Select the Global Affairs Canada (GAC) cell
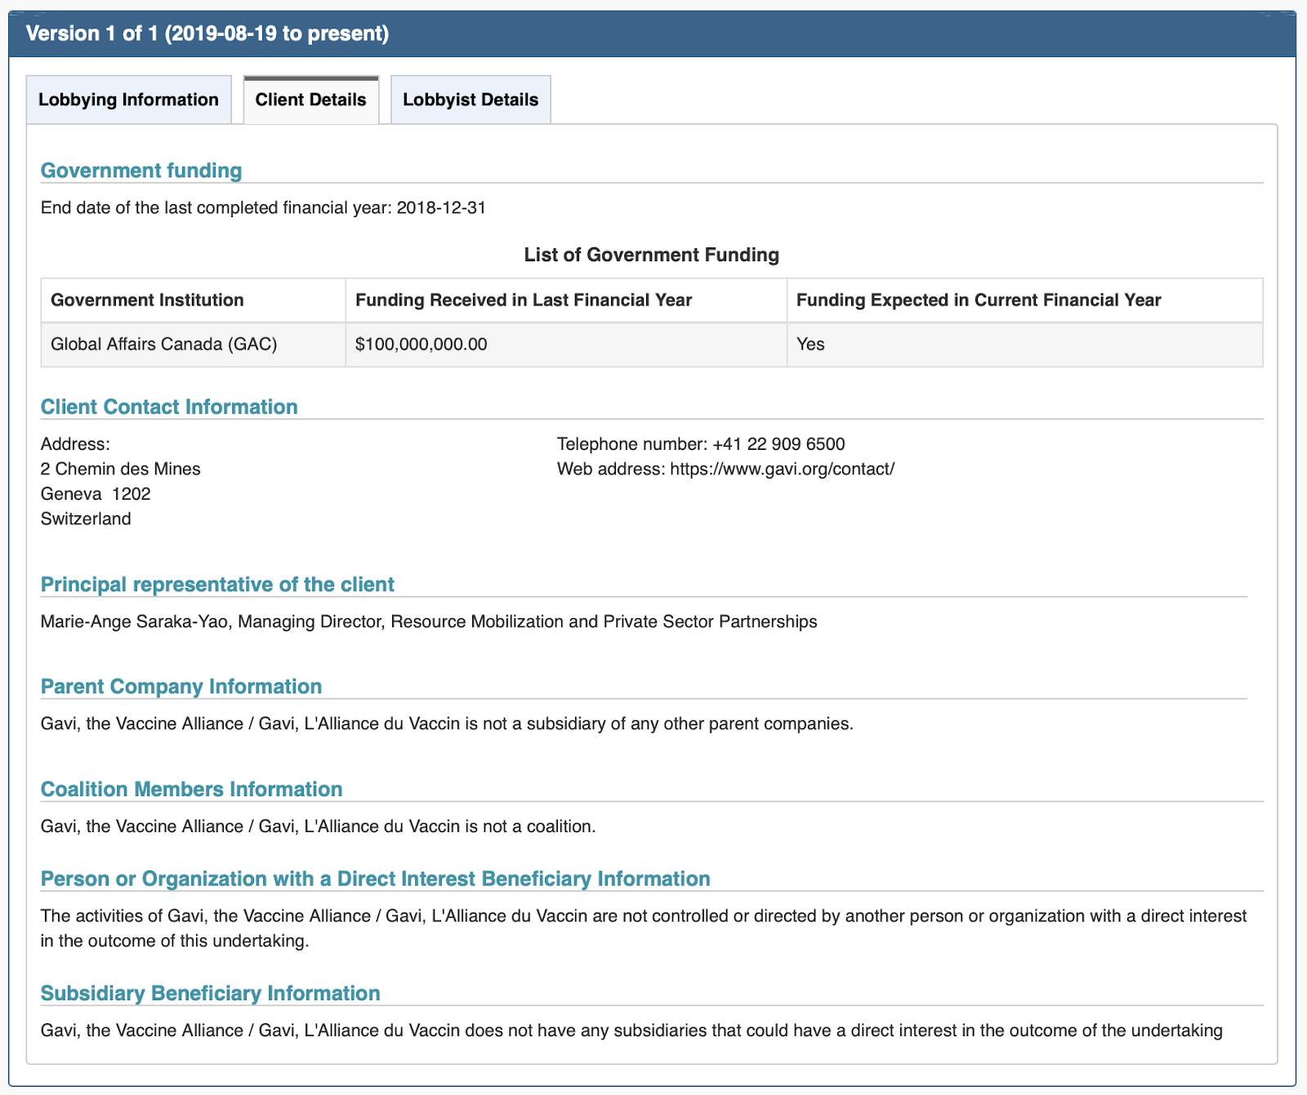The width and height of the screenshot is (1307, 1095). pos(194,345)
